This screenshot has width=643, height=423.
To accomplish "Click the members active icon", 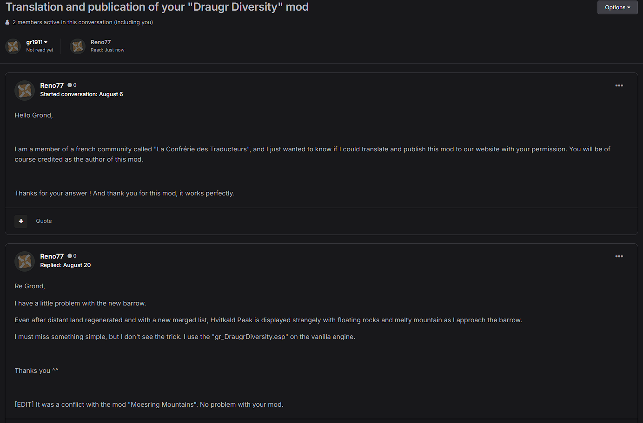I will click(7, 22).
